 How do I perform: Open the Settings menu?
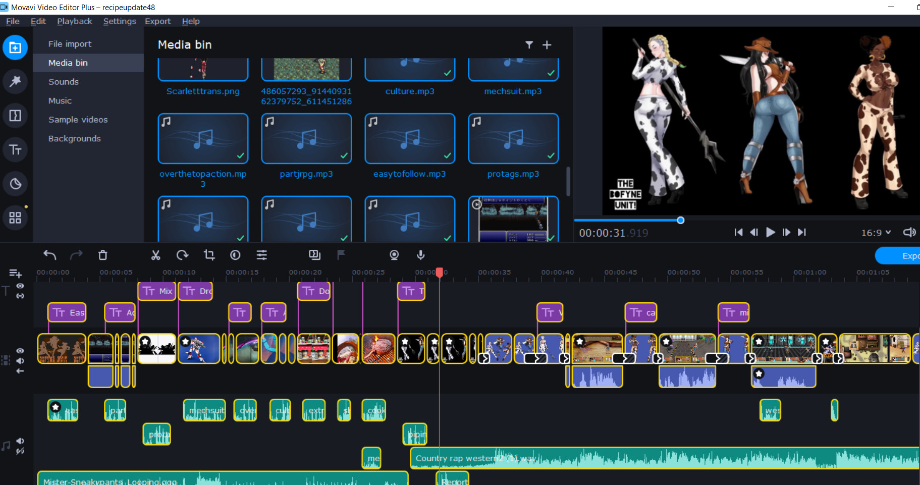click(x=120, y=21)
